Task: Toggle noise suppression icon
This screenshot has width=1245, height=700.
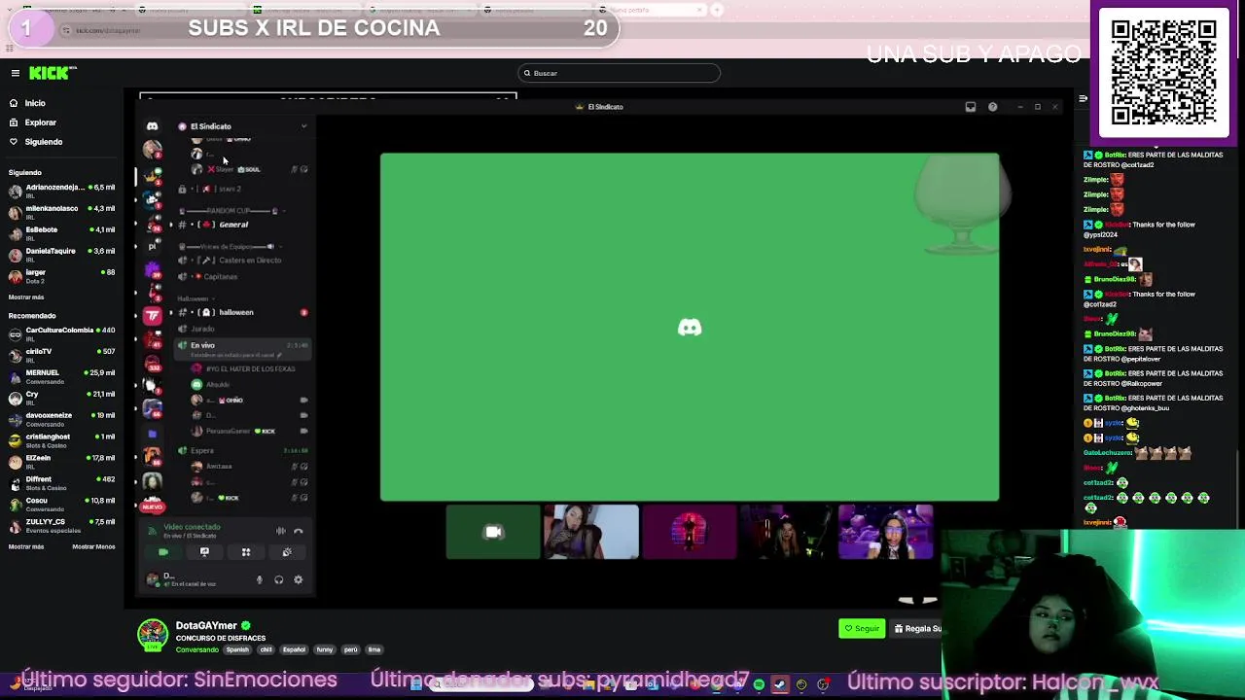Action: [x=280, y=531]
